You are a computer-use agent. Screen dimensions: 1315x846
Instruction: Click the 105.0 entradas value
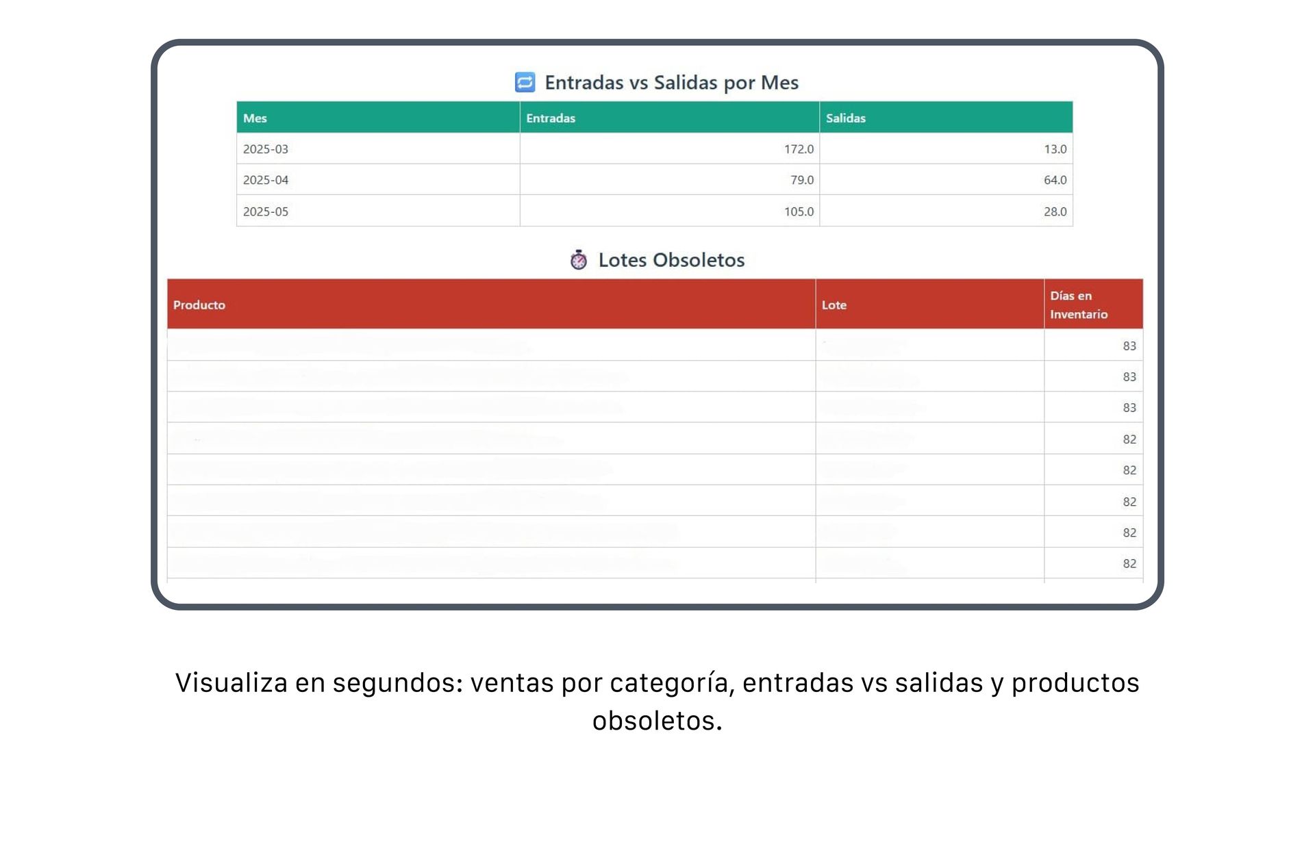799,211
